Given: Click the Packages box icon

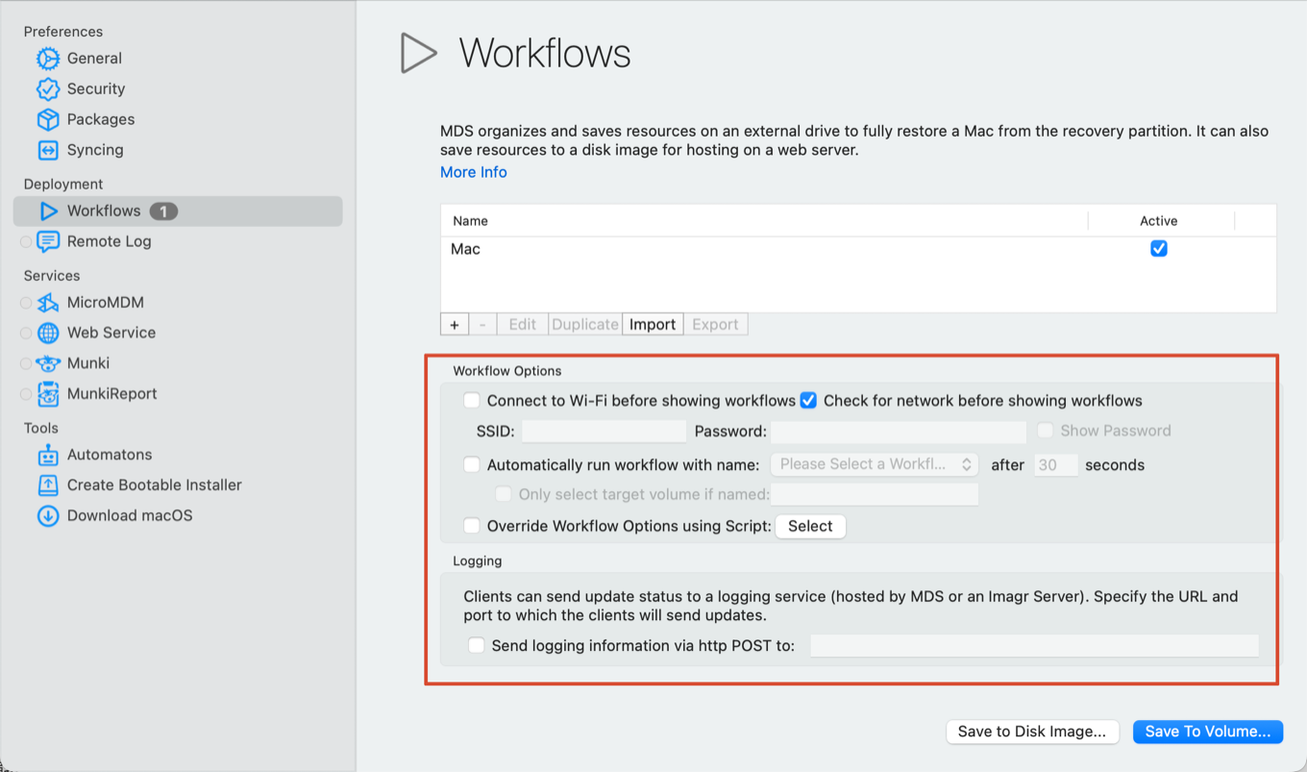Looking at the screenshot, I should pyautogui.click(x=48, y=119).
